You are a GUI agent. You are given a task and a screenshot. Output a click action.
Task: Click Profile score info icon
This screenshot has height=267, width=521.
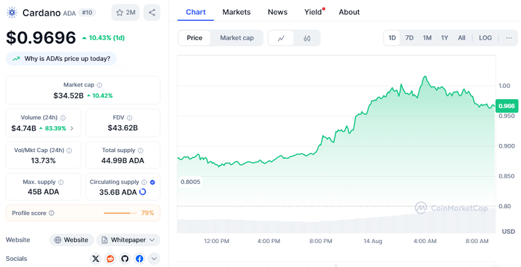52,213
